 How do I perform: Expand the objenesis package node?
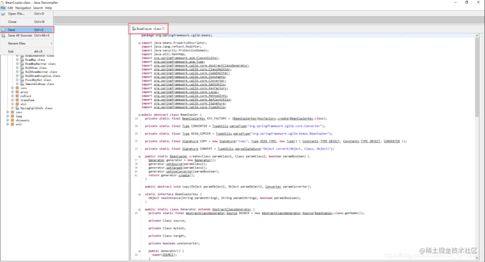click(8, 120)
